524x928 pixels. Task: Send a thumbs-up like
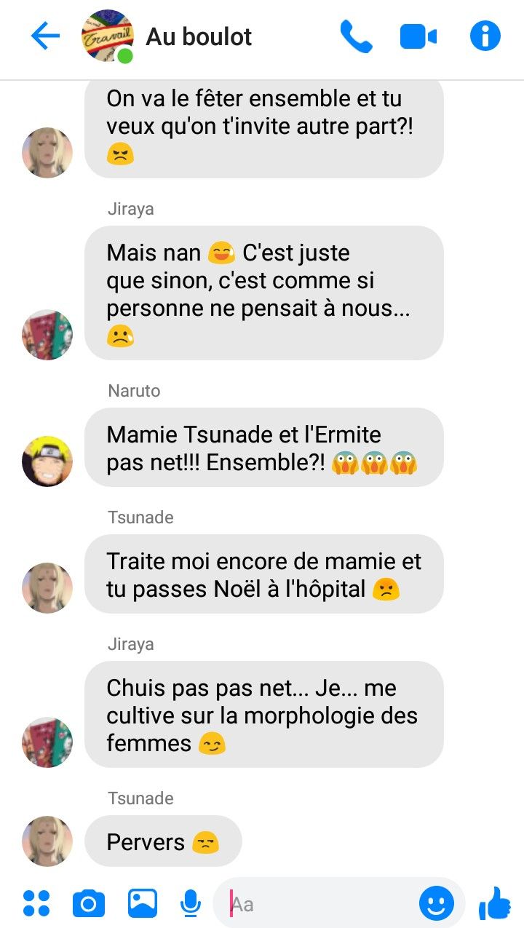click(495, 903)
